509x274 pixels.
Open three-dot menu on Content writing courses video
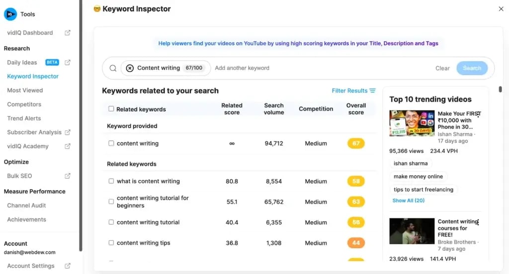tap(478, 223)
